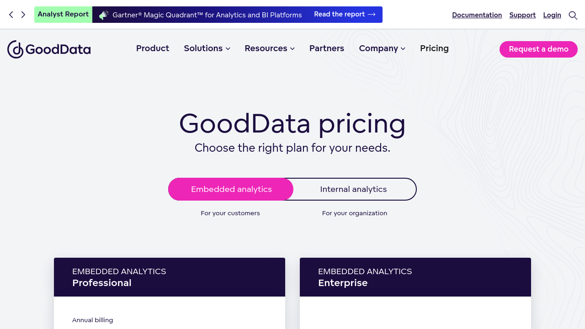The height and width of the screenshot is (329, 585).
Task: Click the Login link
Action: [552, 15]
